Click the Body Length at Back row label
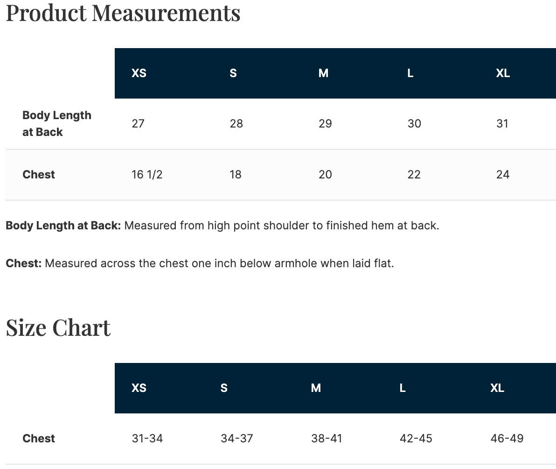This screenshot has width=556, height=469. pyautogui.click(x=57, y=123)
